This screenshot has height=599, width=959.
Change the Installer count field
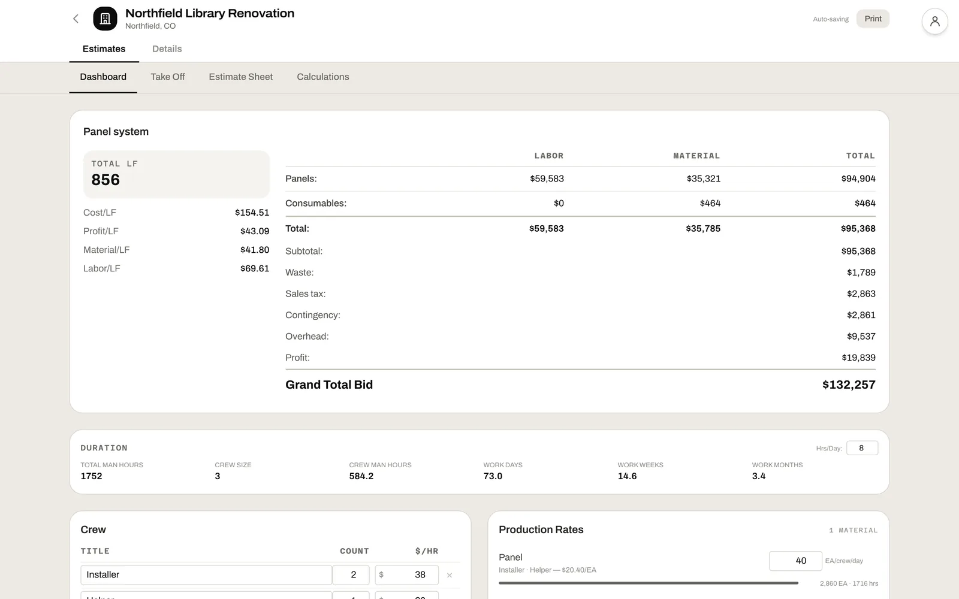[x=351, y=575]
